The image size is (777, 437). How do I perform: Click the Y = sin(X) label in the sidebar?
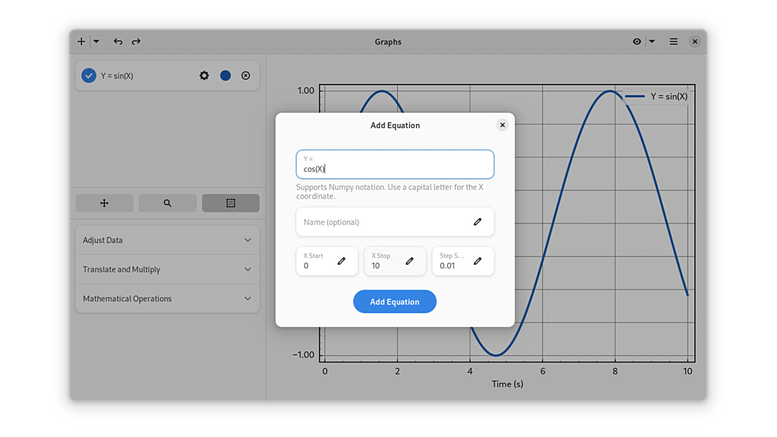pyautogui.click(x=117, y=76)
